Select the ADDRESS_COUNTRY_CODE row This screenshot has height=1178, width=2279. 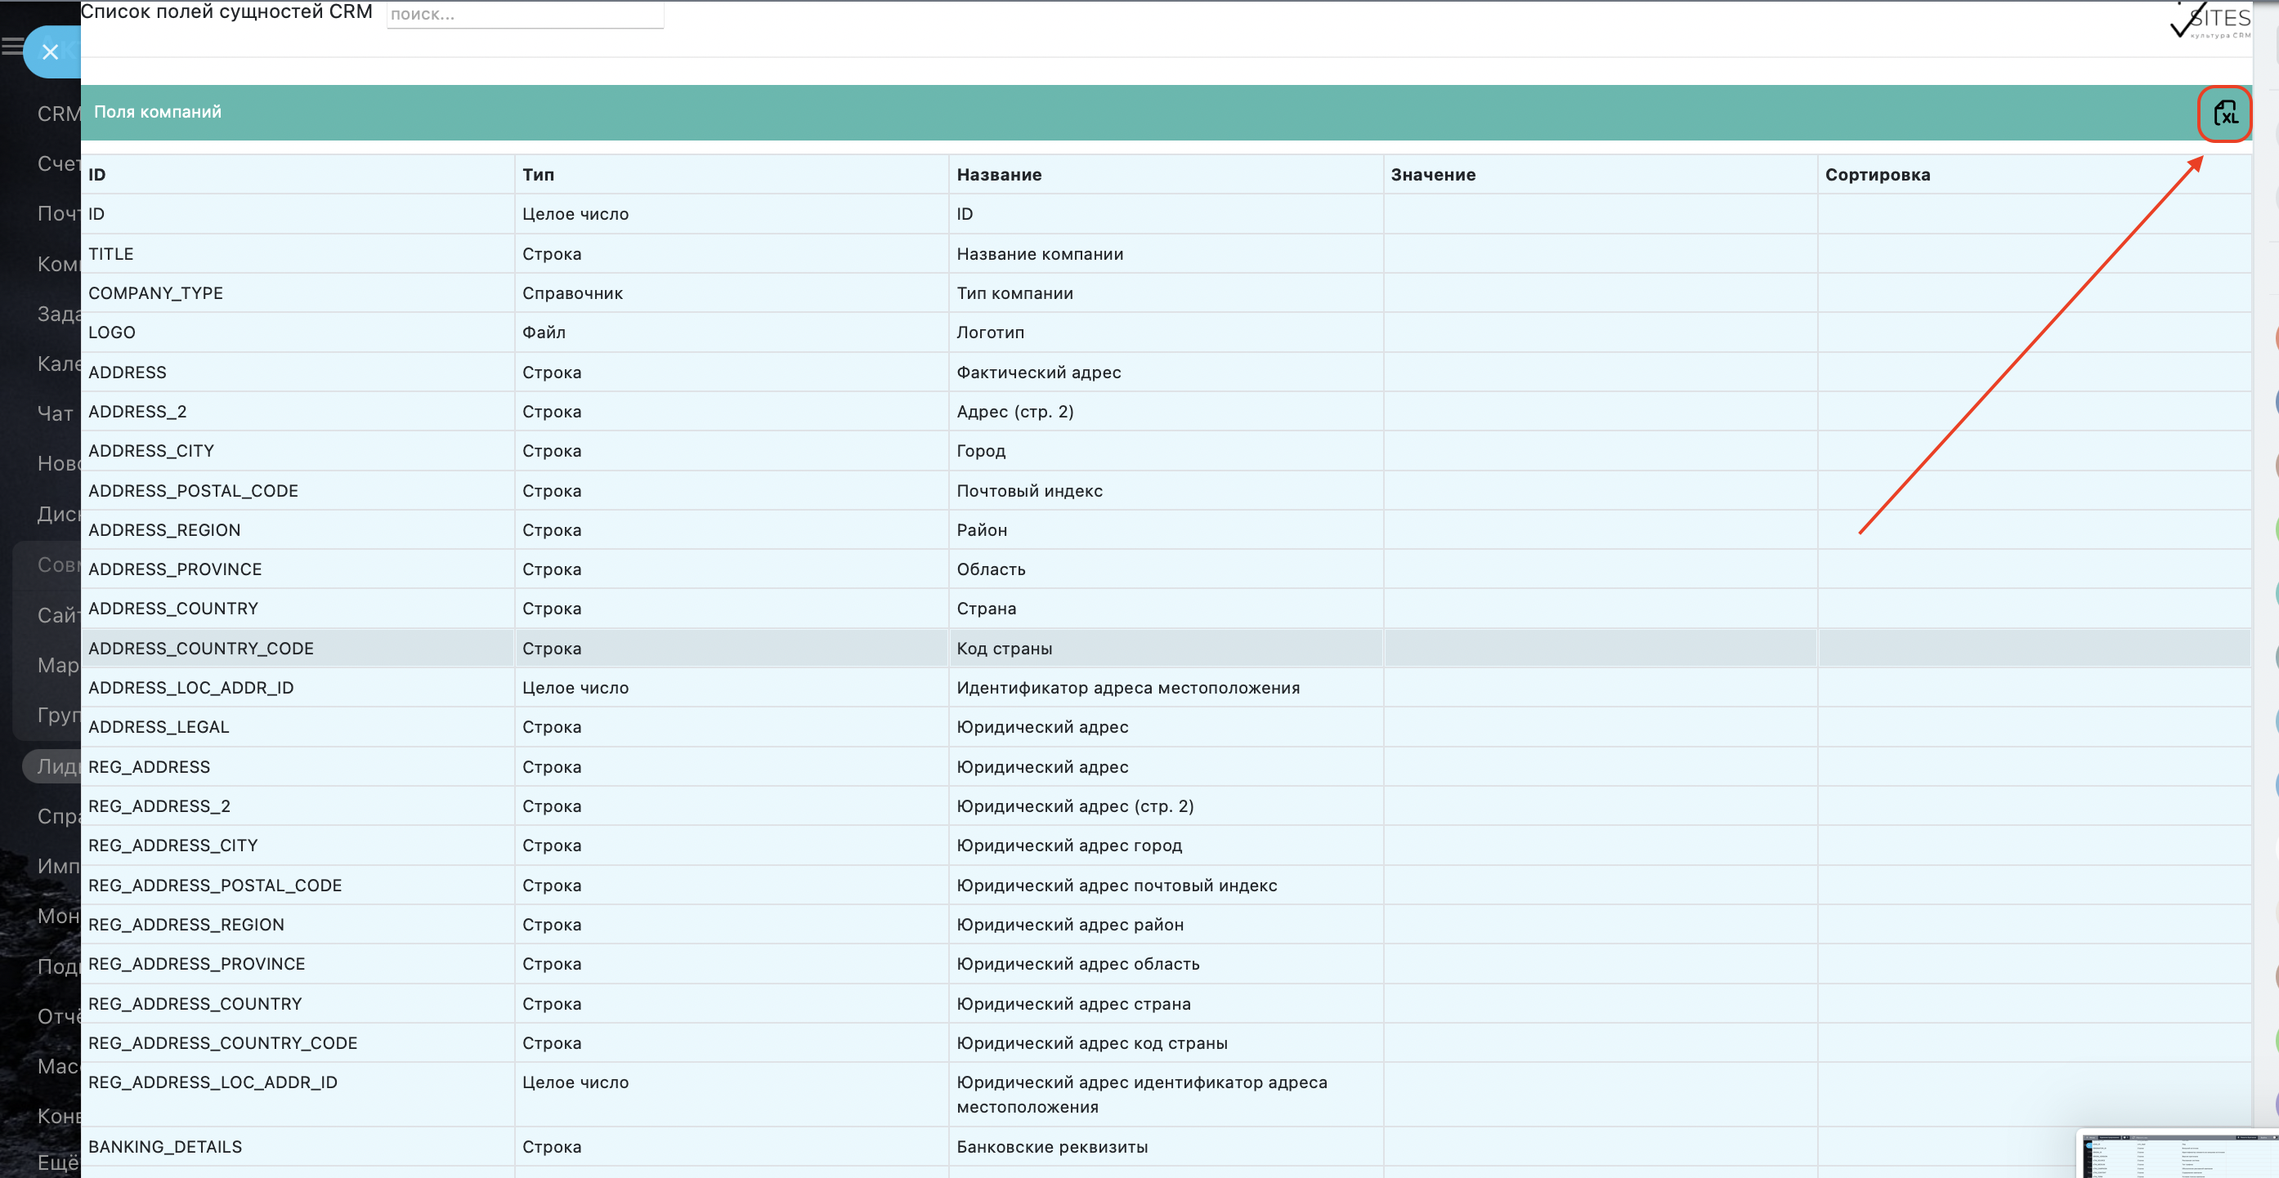(x=201, y=649)
